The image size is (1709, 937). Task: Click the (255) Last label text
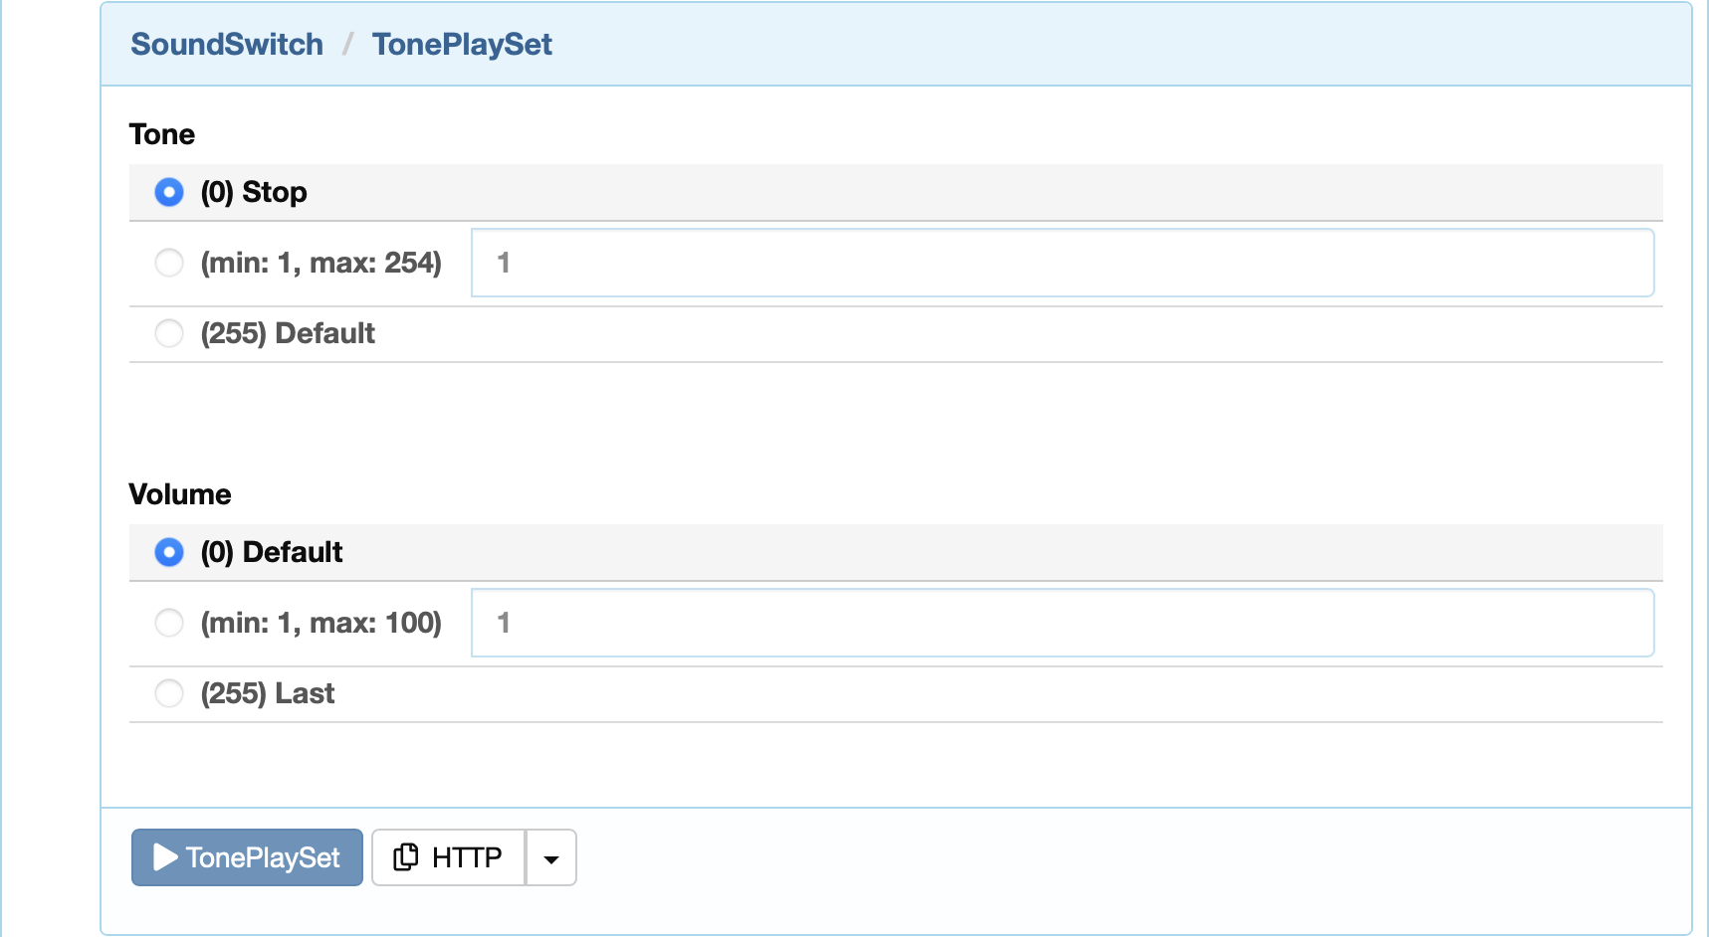pyautogui.click(x=268, y=693)
